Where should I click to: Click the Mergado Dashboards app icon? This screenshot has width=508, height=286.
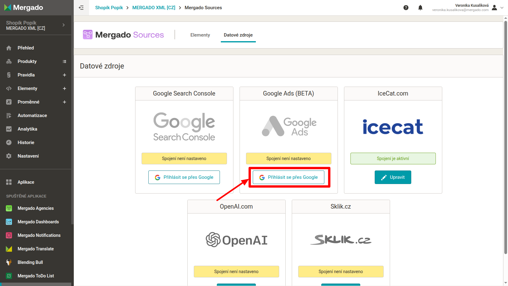click(9, 222)
